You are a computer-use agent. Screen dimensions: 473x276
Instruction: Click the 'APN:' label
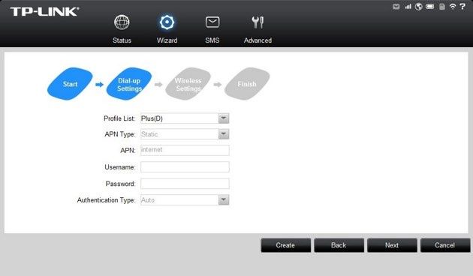coord(128,150)
